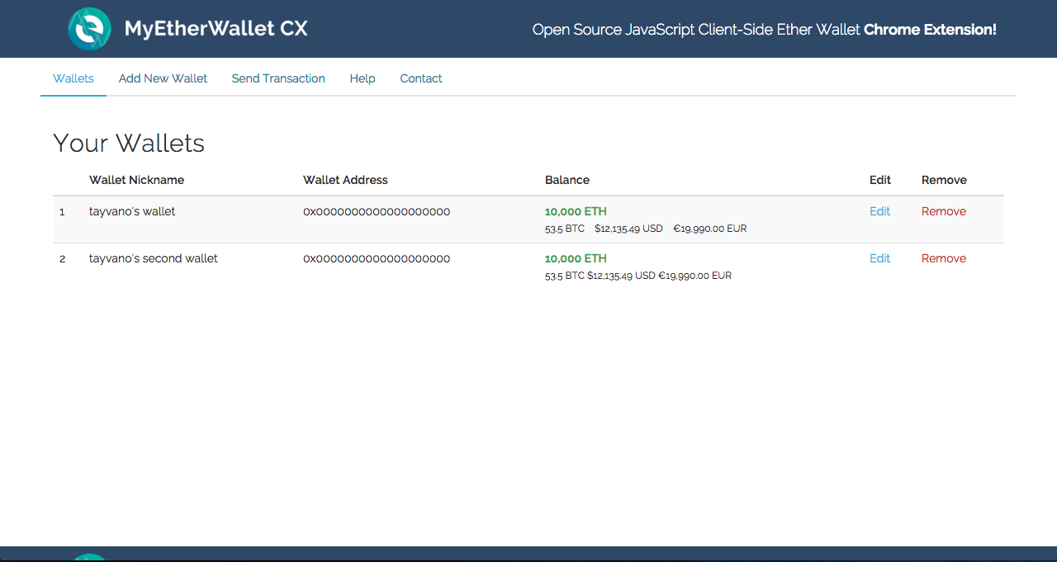Image resolution: width=1057 pixels, height=562 pixels.
Task: Open the Help tab
Action: click(x=363, y=78)
